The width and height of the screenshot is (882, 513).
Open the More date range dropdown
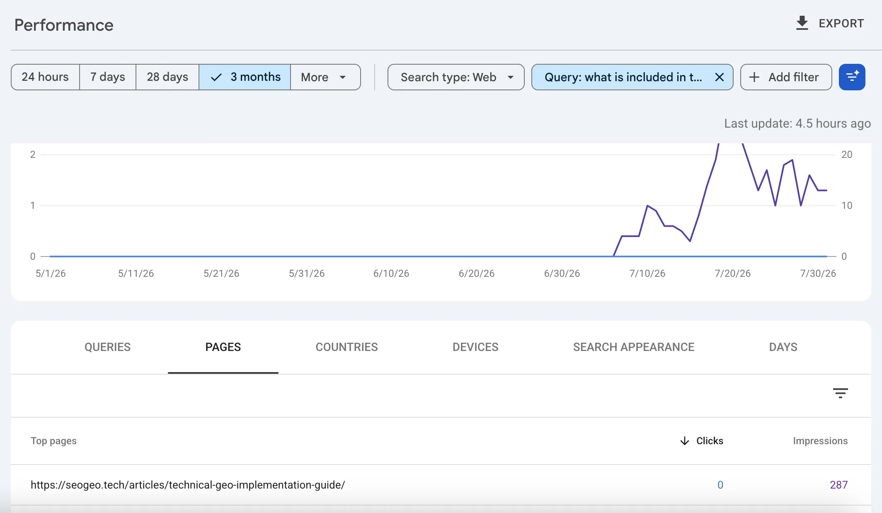point(325,77)
